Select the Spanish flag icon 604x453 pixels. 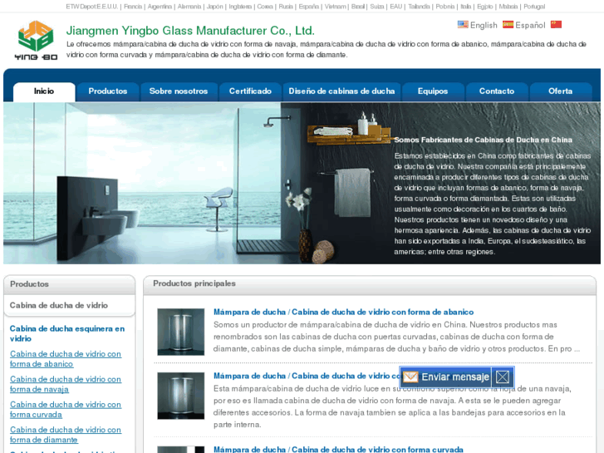[508, 25]
